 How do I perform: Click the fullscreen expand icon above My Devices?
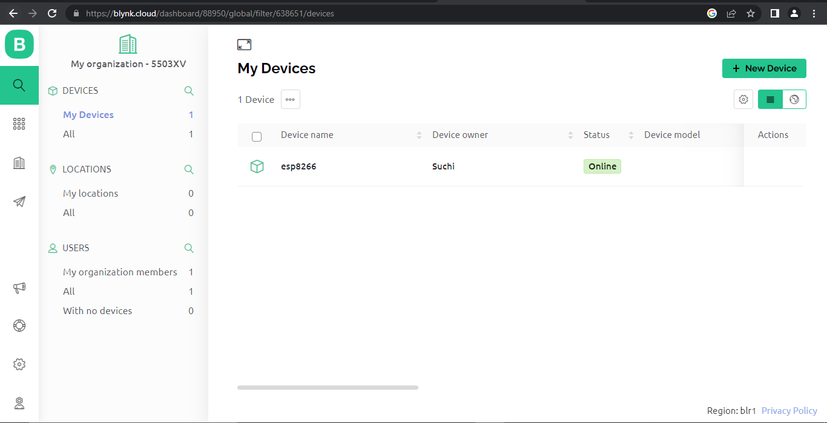pyautogui.click(x=244, y=44)
